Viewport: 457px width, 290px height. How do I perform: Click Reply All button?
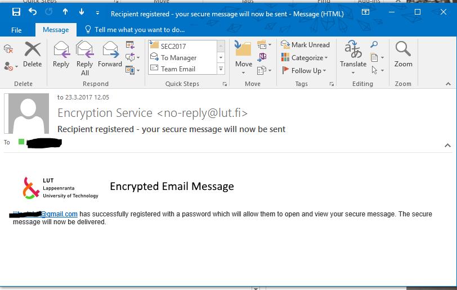85,58
